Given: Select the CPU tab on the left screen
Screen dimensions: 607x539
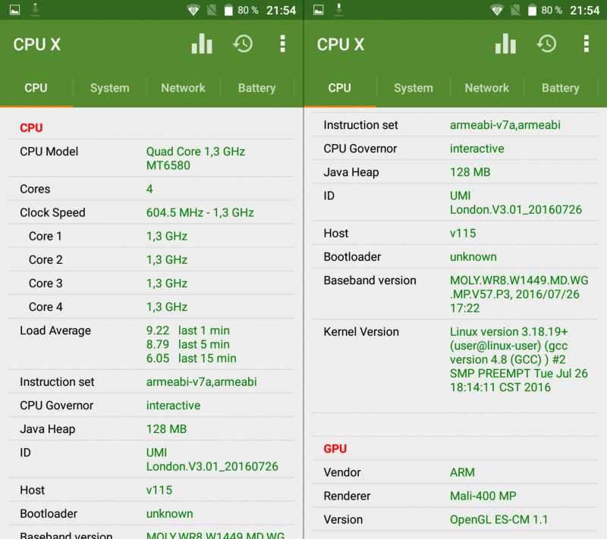Looking at the screenshot, I should coord(36,88).
